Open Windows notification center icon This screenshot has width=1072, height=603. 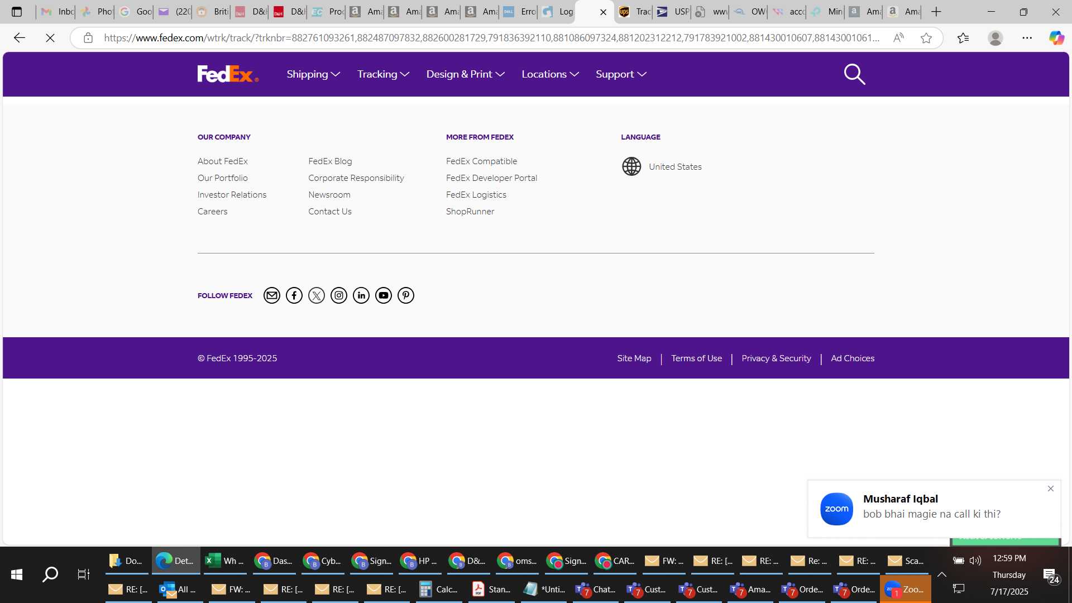(1051, 576)
